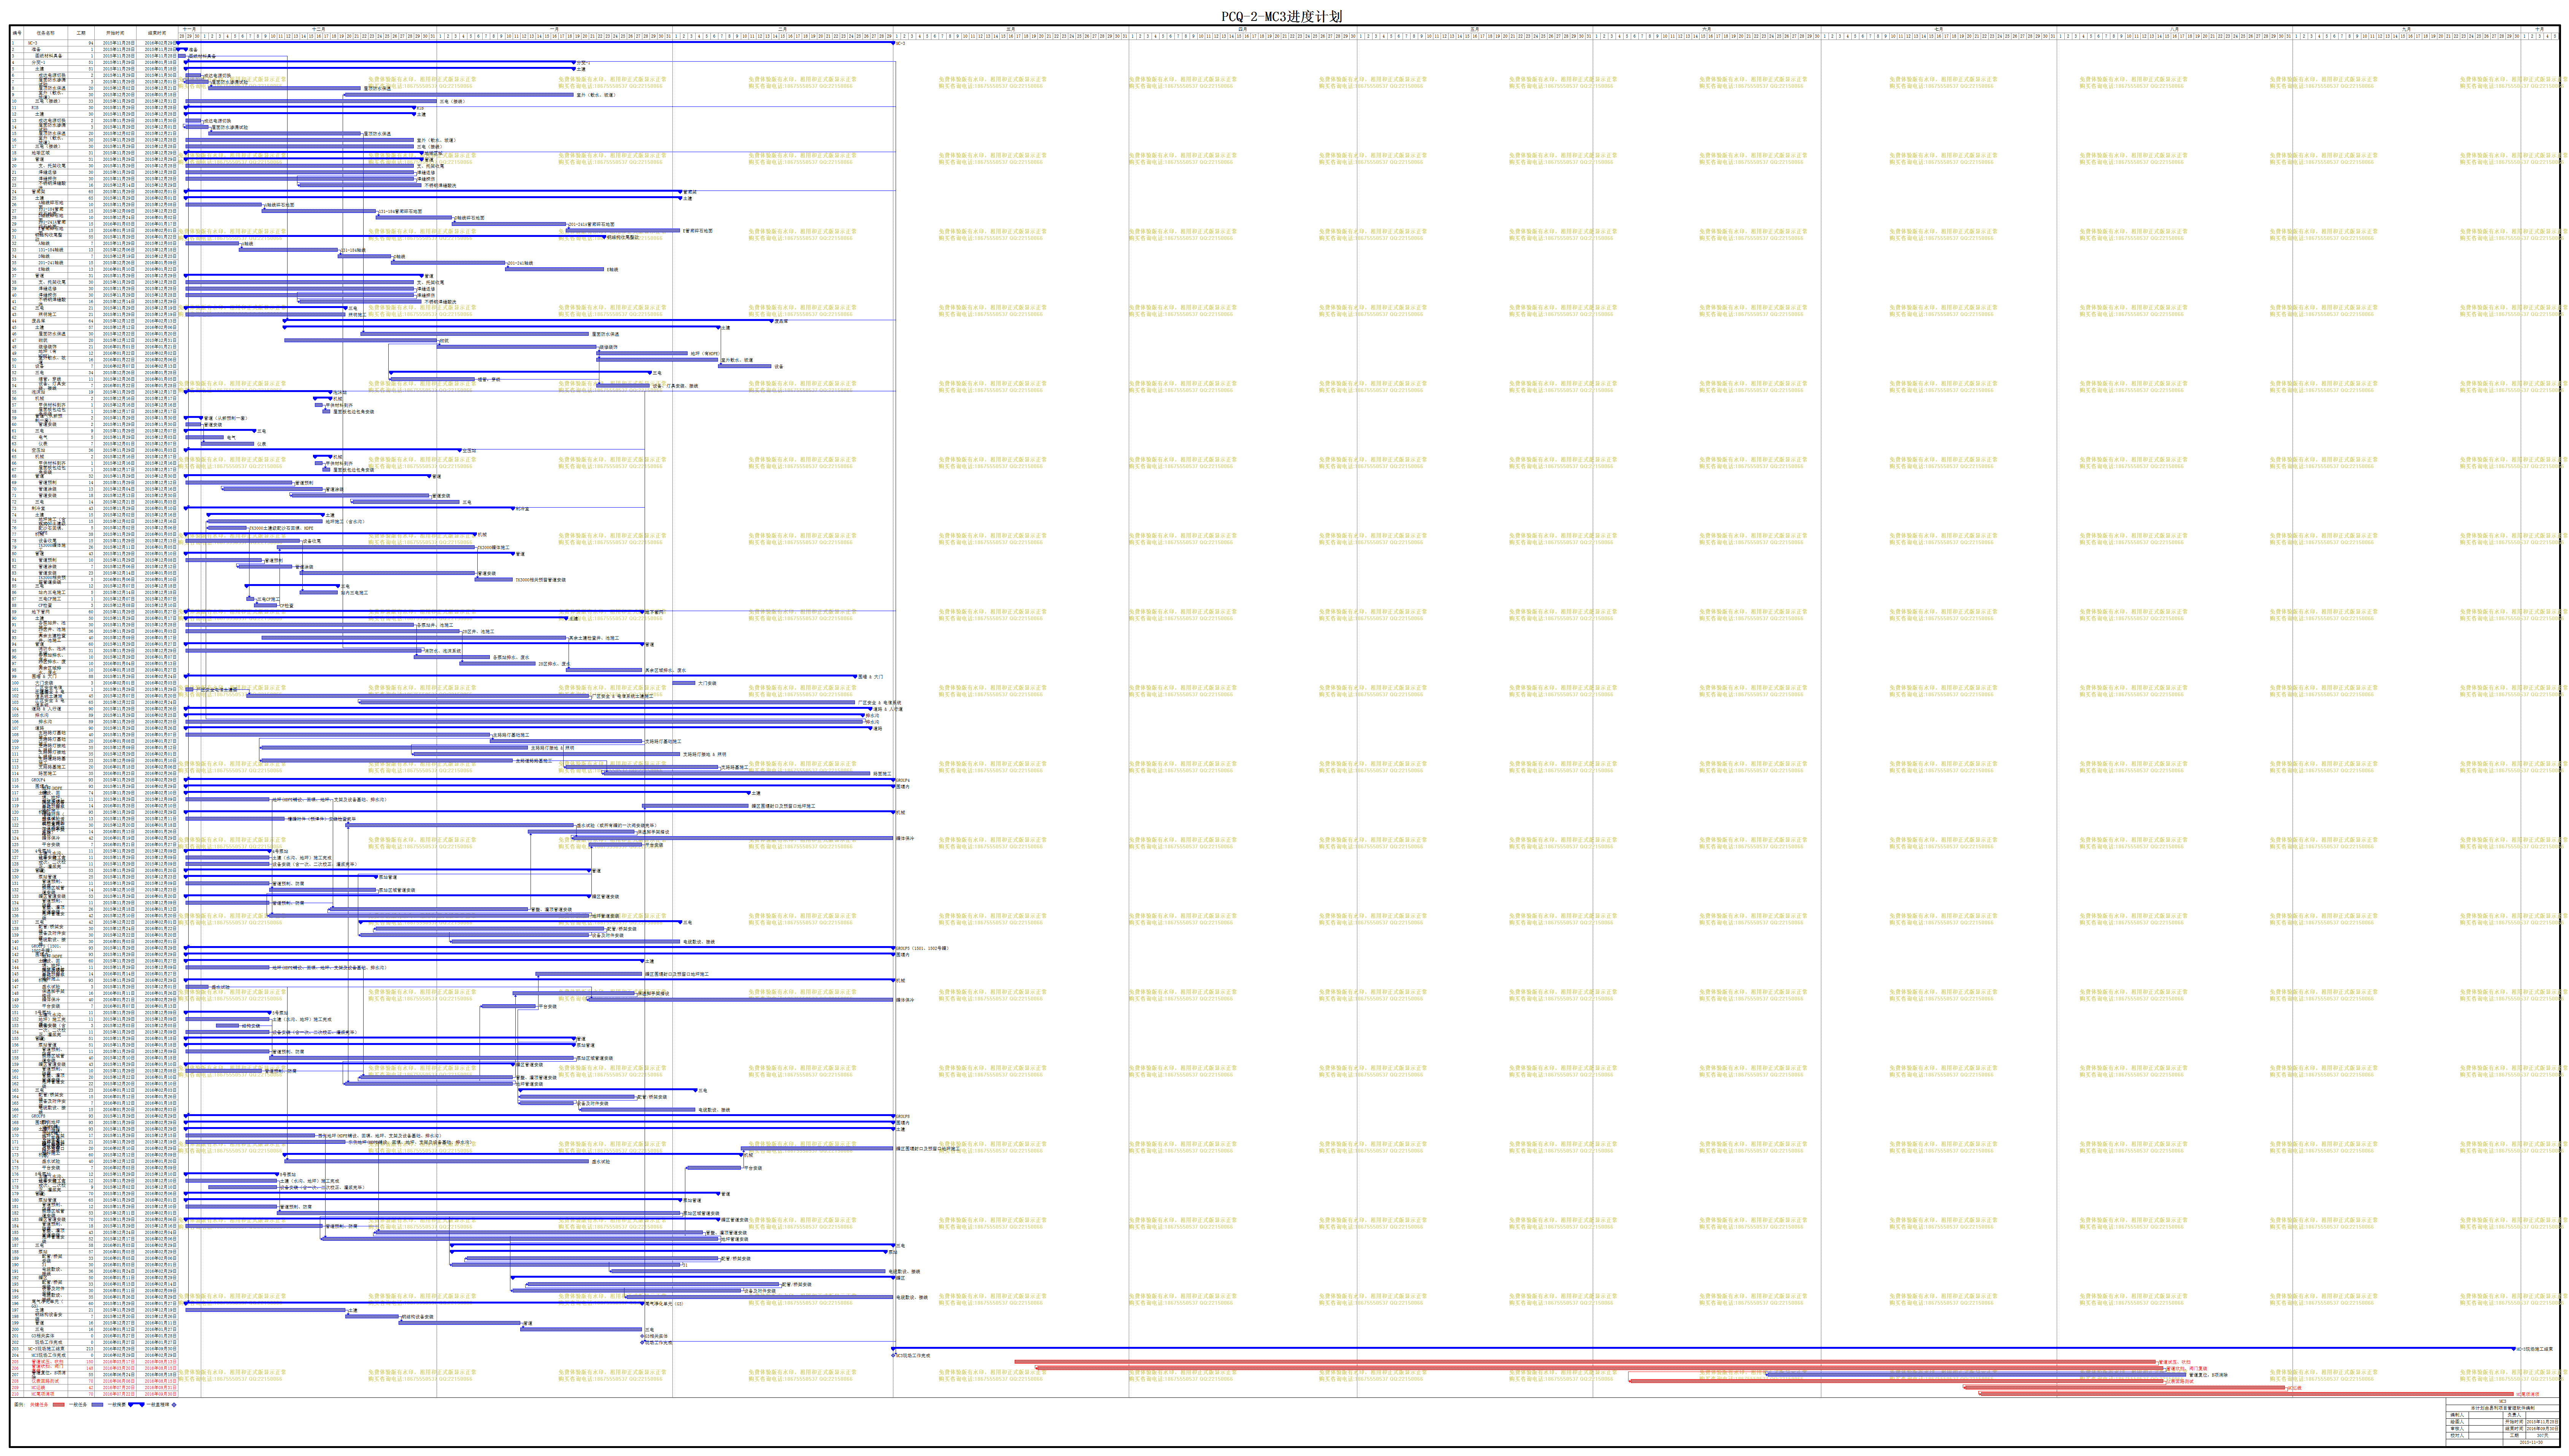Select the 编号 column header
The height and width of the screenshot is (1456, 2569).
pos(17,33)
